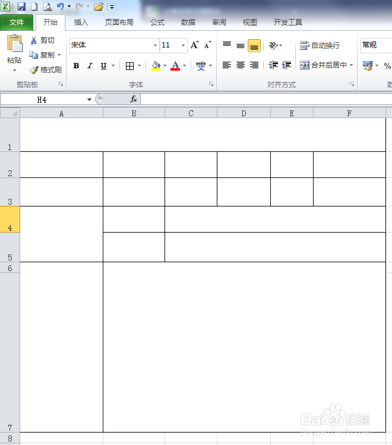Open the font group dialog launcher
392x445 pixels.
(211, 84)
